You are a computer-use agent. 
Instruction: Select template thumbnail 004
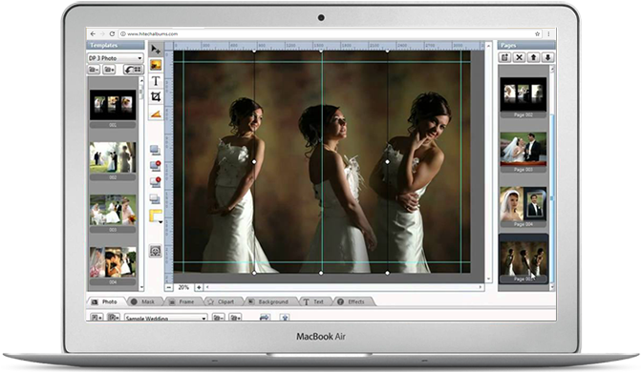point(113,261)
